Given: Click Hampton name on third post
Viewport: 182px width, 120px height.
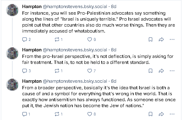Looking at the screenshot, I should click(32, 81).
